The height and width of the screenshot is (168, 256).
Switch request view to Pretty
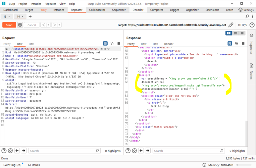click(x=7, y=44)
